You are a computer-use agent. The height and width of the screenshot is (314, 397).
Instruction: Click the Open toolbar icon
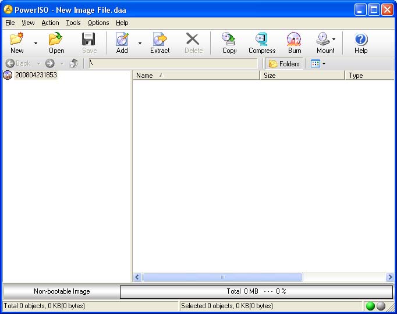point(56,39)
